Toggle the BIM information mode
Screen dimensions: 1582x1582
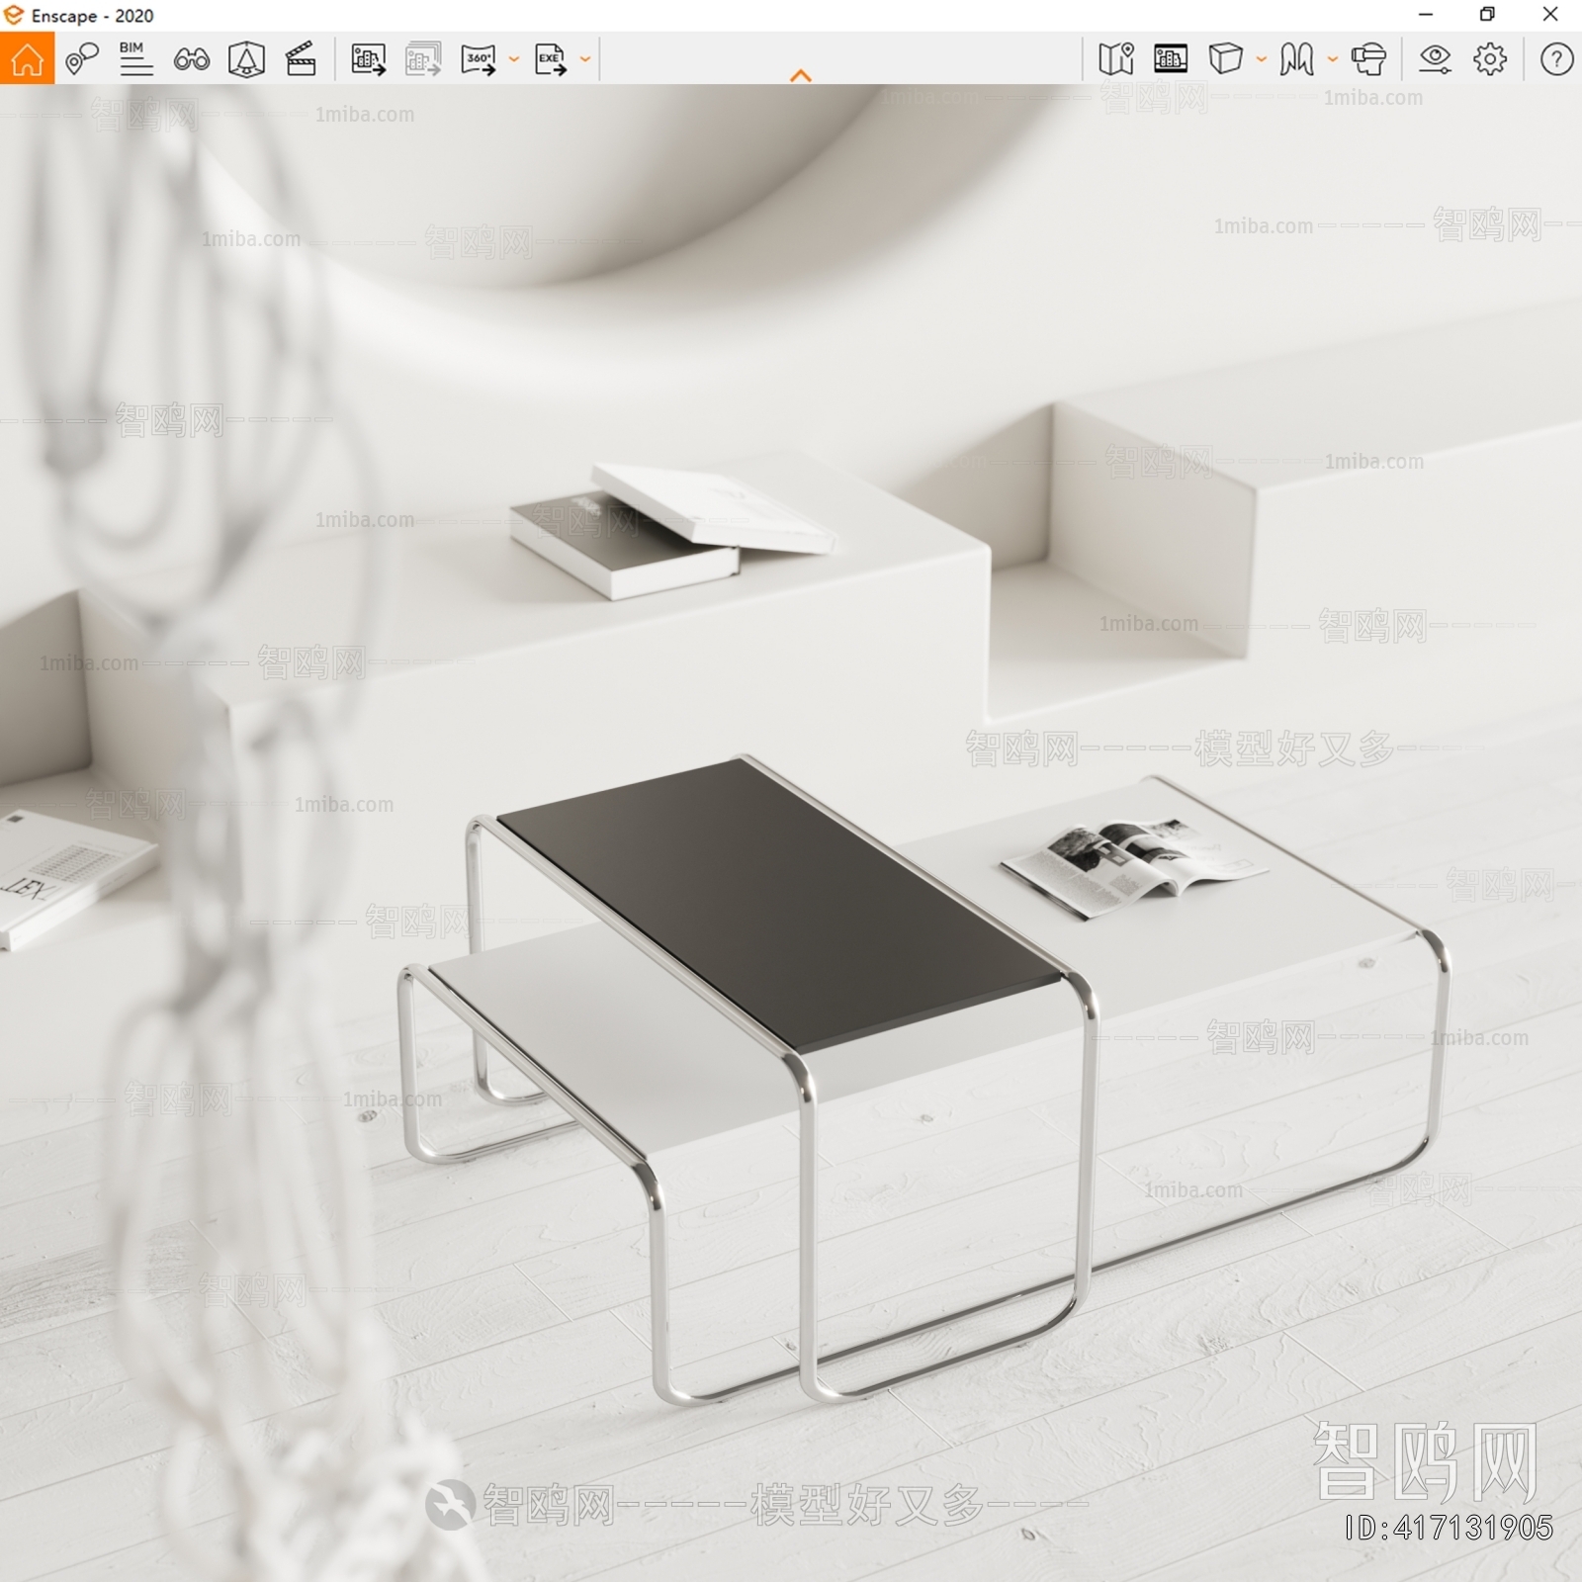pos(135,59)
